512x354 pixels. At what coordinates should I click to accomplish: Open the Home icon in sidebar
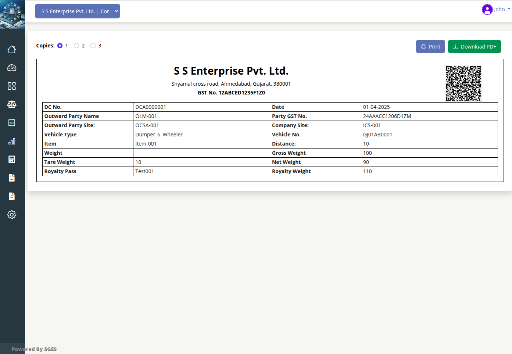[x=12, y=49]
